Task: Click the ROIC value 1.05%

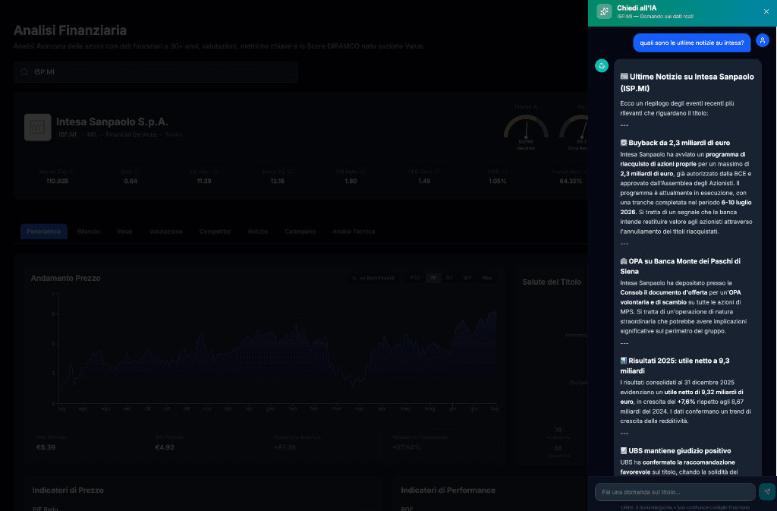Action: click(498, 181)
